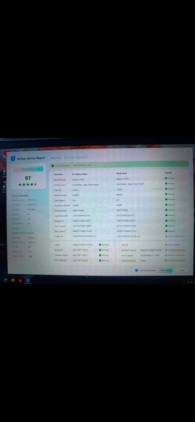Click the grey pending icon for Dot Projector
The image size is (195, 422).
(166, 255)
